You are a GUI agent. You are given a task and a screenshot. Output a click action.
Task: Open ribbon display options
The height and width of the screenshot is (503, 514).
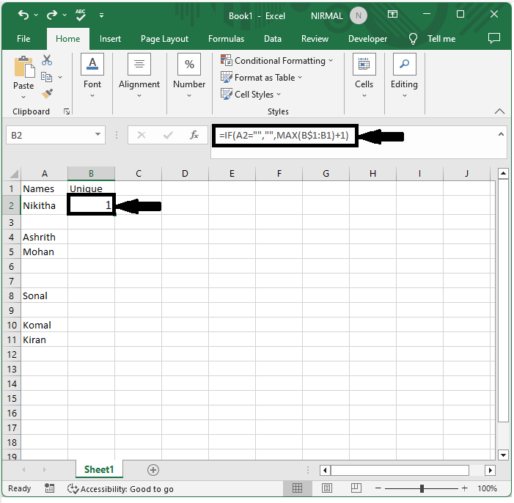point(392,14)
